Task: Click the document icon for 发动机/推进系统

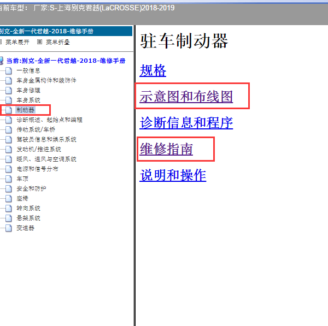Action: tap(9, 149)
